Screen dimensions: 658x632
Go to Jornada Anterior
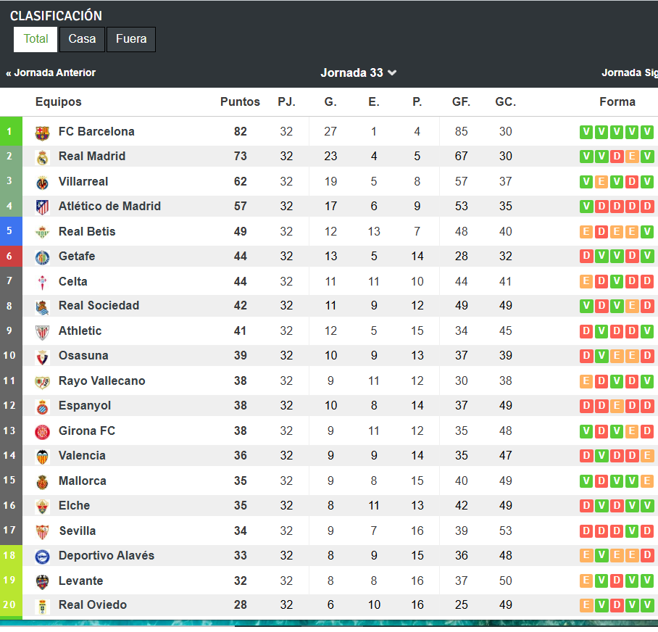pos(51,72)
